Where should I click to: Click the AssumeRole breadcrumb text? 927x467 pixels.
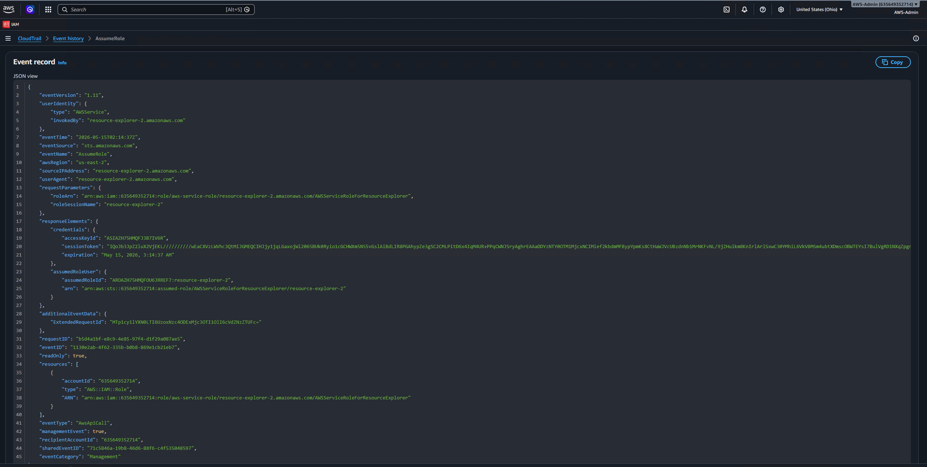coord(110,38)
